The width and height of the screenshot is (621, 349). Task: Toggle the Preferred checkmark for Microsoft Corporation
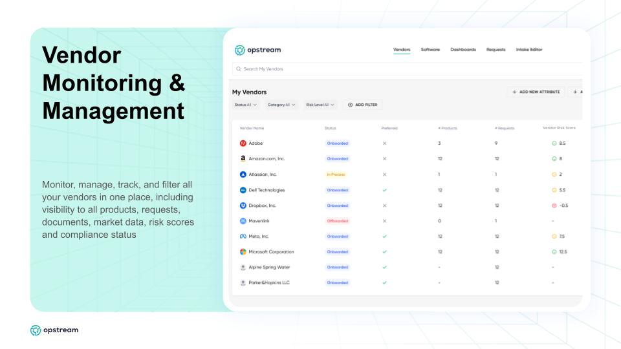(384, 252)
